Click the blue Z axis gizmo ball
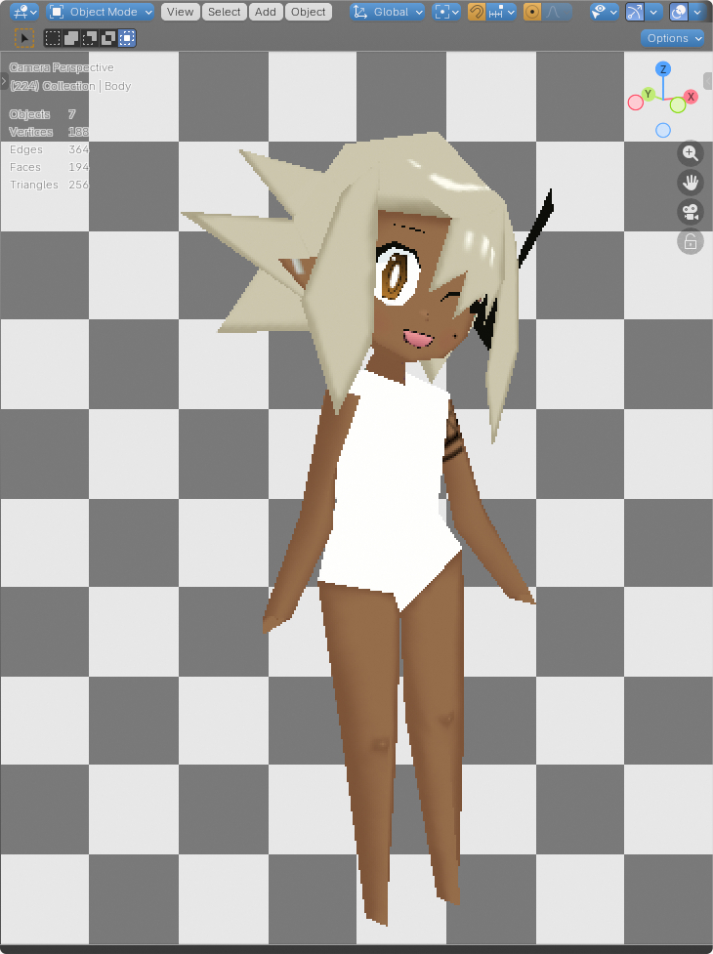713x954 pixels. click(x=663, y=69)
